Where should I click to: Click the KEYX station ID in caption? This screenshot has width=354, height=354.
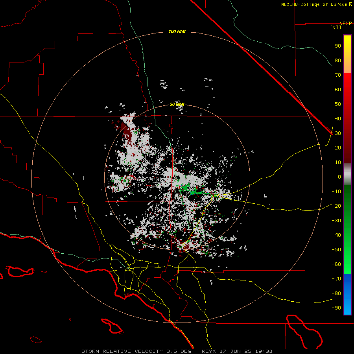tap(209, 351)
